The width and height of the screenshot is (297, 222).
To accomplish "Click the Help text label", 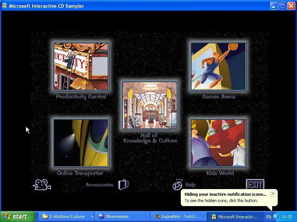I will pyautogui.click(x=190, y=185).
